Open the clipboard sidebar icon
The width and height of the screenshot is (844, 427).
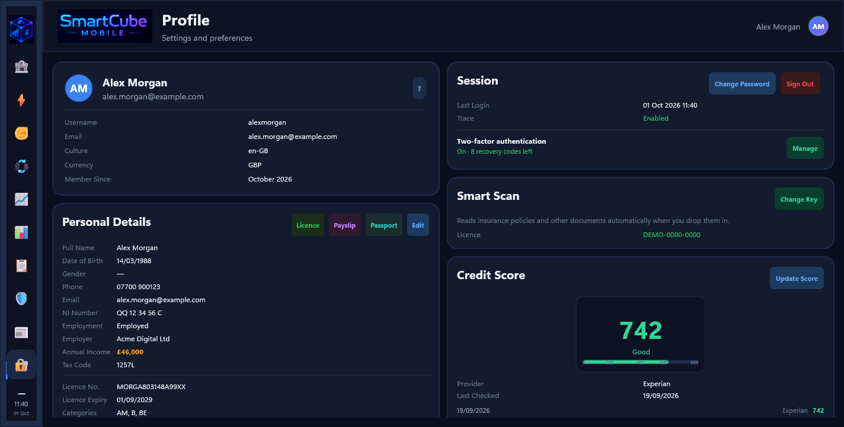tap(21, 266)
